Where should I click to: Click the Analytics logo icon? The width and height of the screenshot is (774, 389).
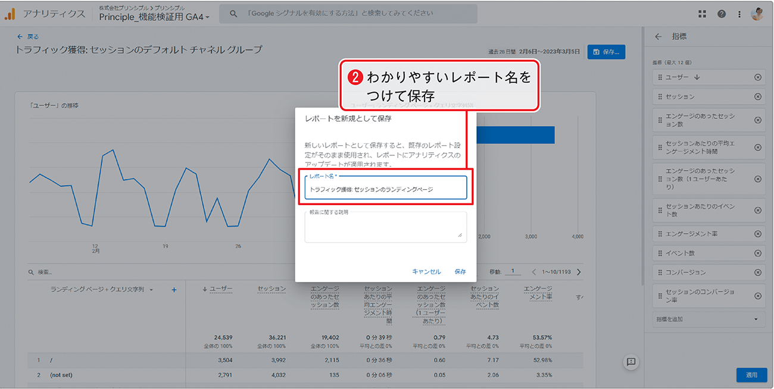click(x=10, y=14)
